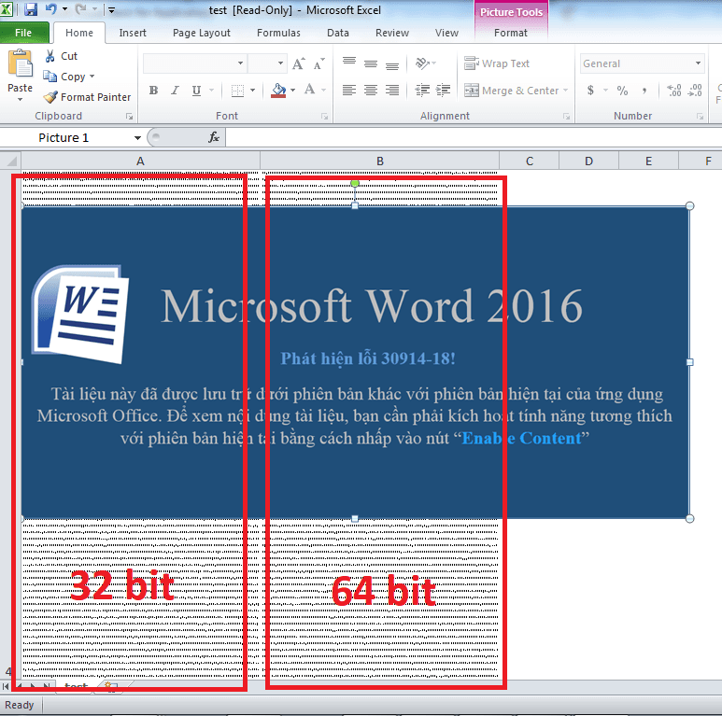Click the Format Painter brush
This screenshot has width=722, height=716.
point(50,97)
